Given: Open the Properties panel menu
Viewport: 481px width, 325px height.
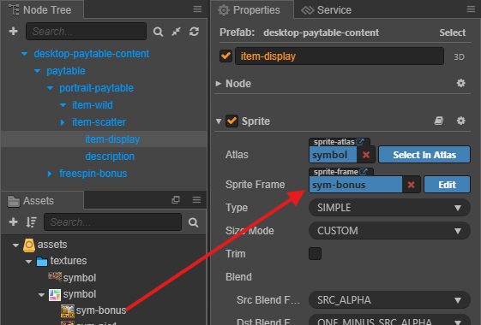Looking at the screenshot, I should coord(471,9).
